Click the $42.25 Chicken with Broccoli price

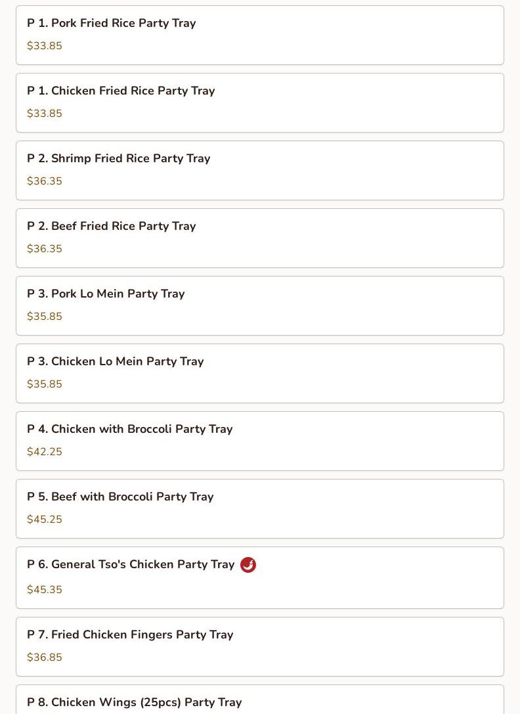tap(45, 452)
